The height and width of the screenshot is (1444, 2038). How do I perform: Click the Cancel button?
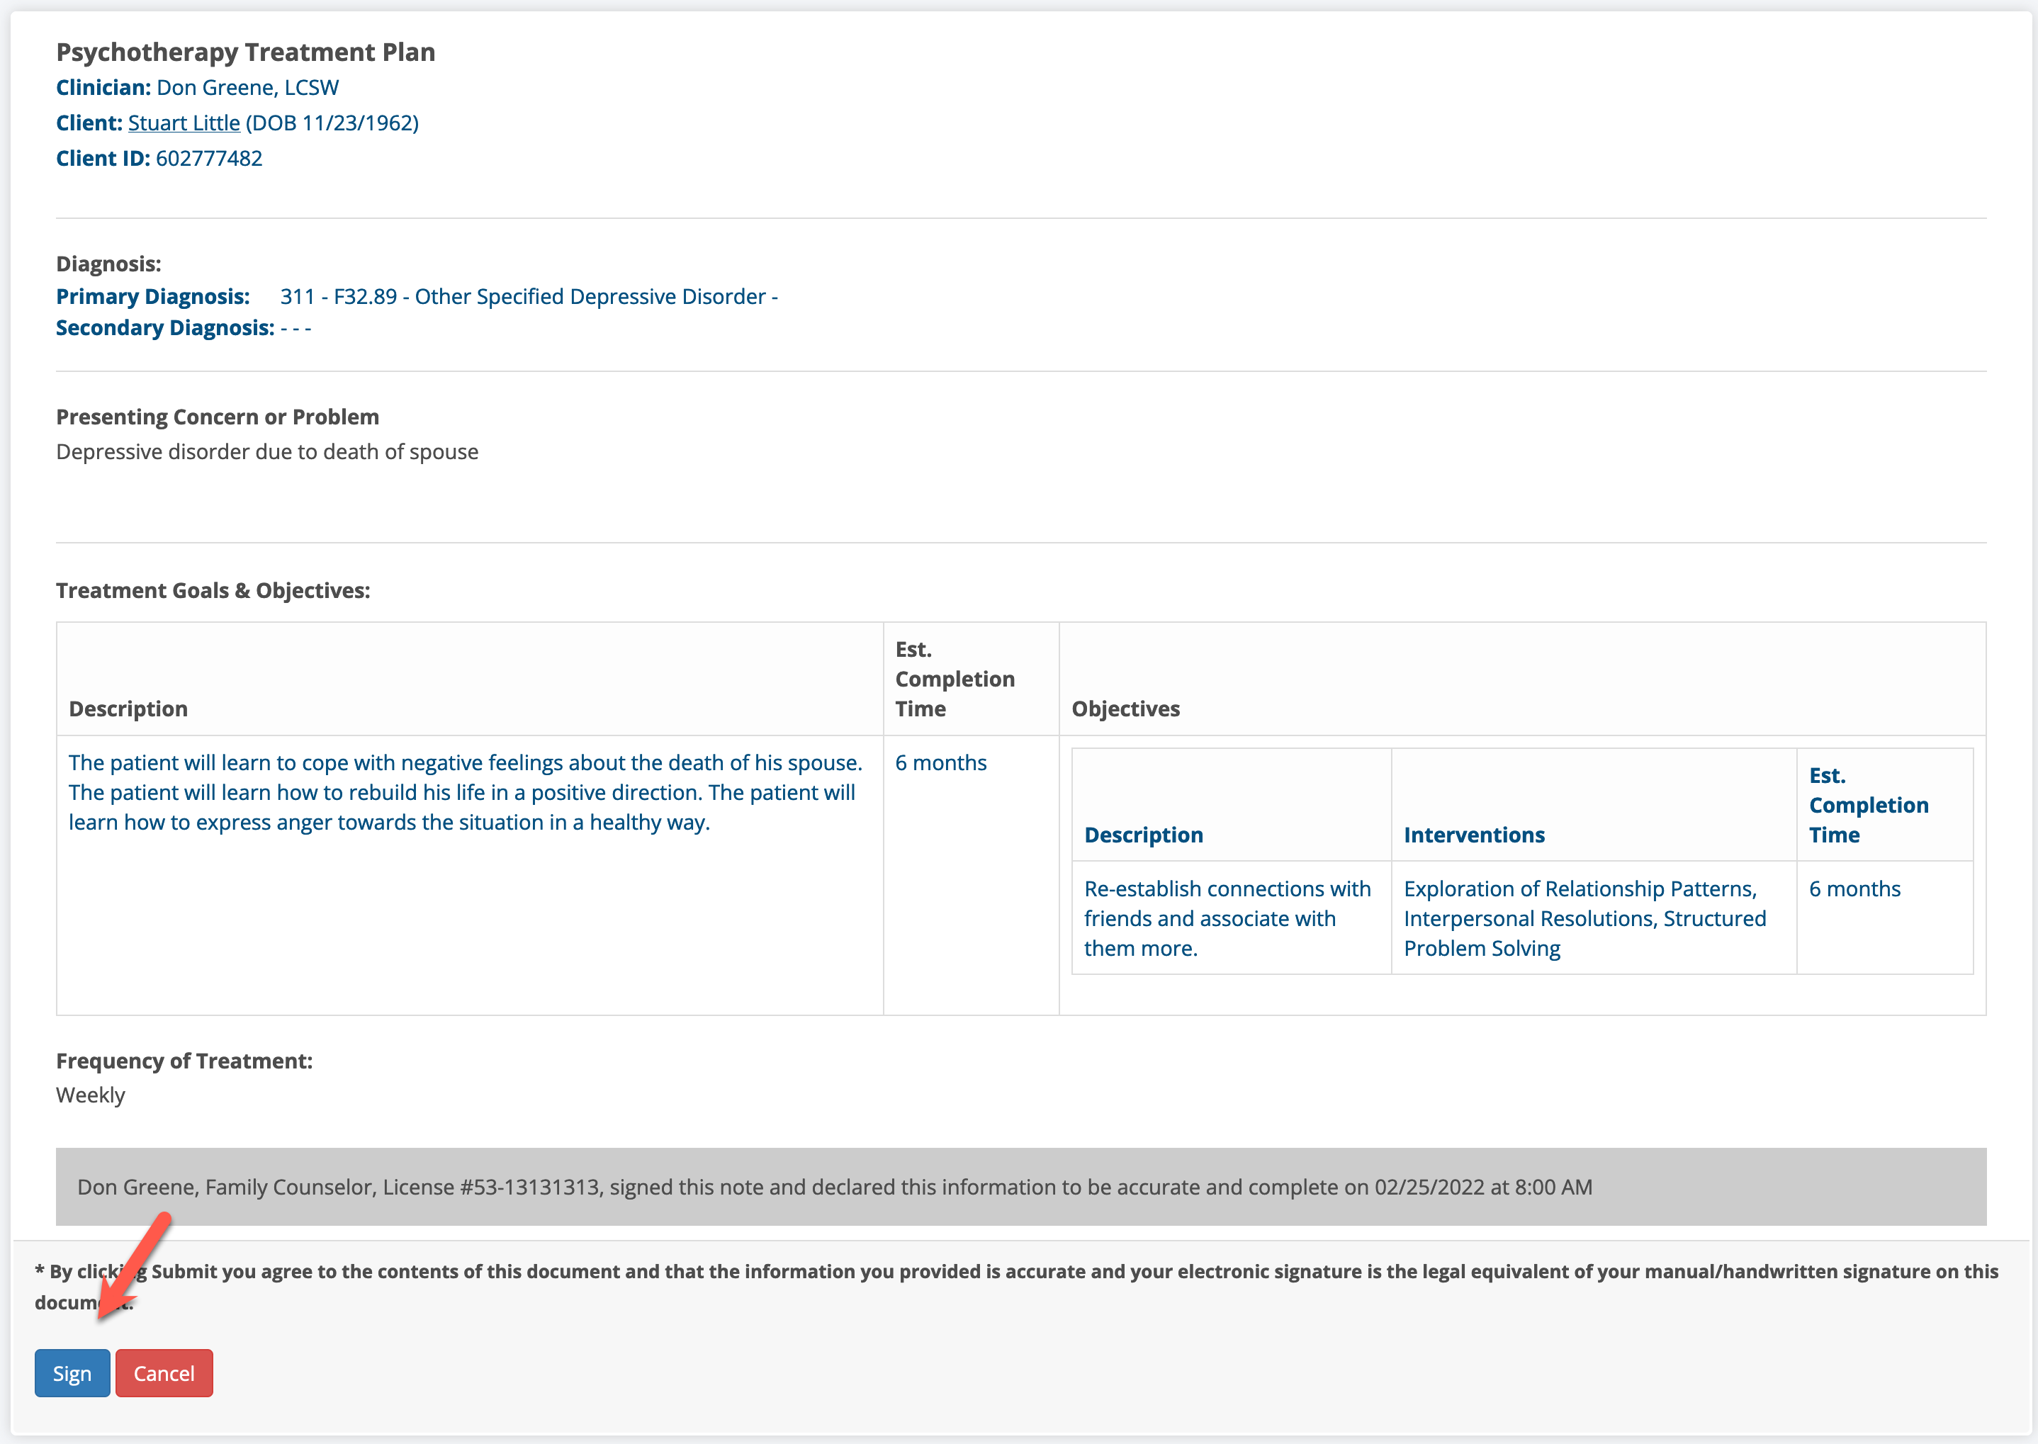click(x=164, y=1373)
